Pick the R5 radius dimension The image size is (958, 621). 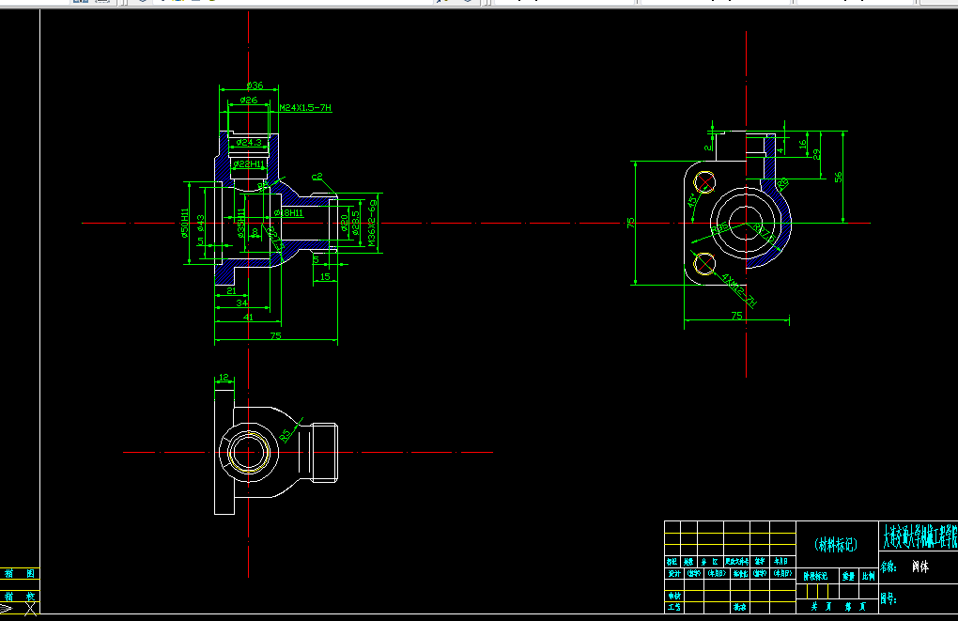pyautogui.click(x=286, y=435)
